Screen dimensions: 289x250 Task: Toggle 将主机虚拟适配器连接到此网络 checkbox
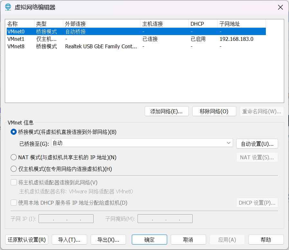(x=14, y=182)
